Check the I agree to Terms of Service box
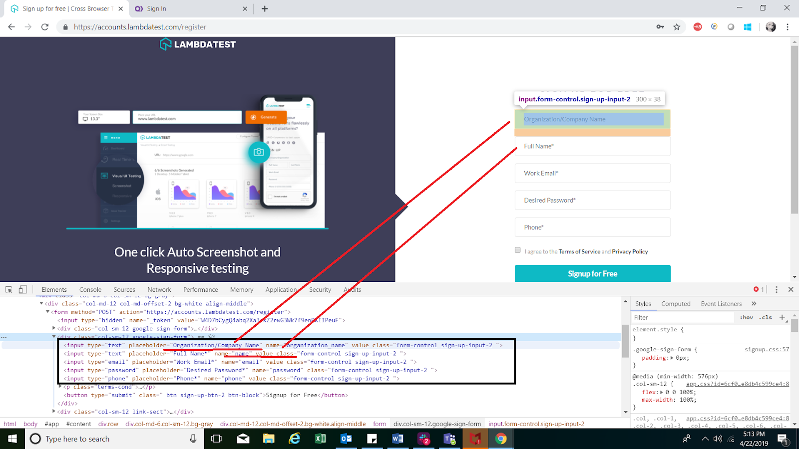The height and width of the screenshot is (449, 799). (517, 250)
